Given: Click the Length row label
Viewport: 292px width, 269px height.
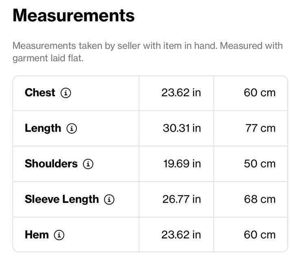Looking at the screenshot, I should pyautogui.click(x=43, y=129).
